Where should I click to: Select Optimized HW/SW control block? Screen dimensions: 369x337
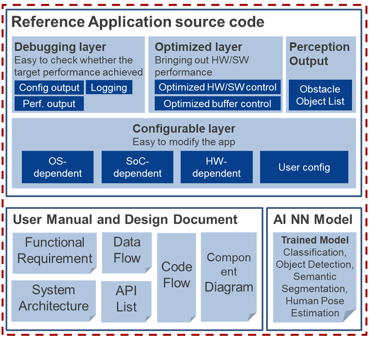(217, 87)
